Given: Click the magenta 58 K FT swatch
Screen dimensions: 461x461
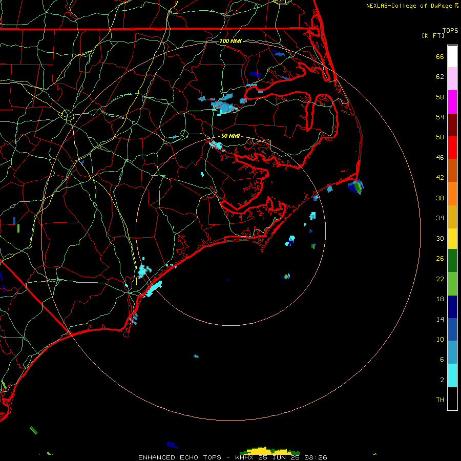Looking at the screenshot, I should [452, 102].
